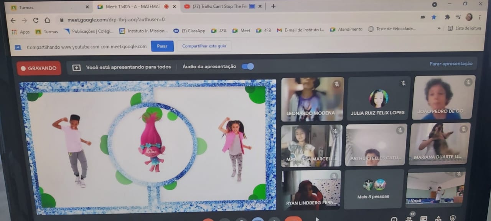The image size is (491, 221).
Task: Click the padlock site info icon
Action: [61, 20]
